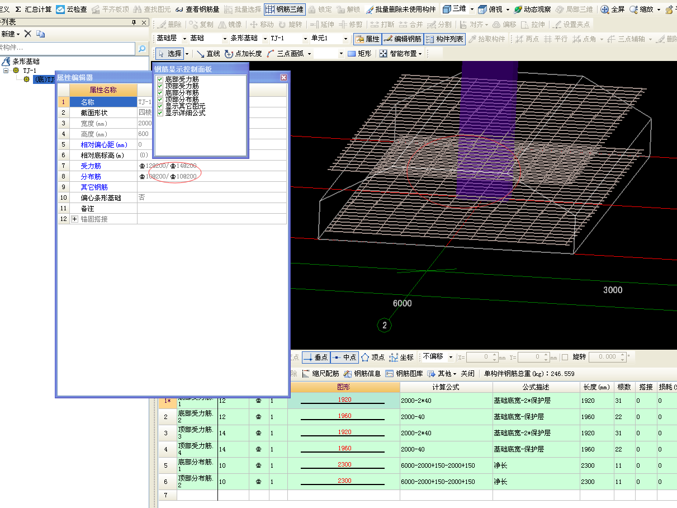The width and height of the screenshot is (677, 508).
Task: Uncheck 底部分布筋 checkbox
Action: 160,93
